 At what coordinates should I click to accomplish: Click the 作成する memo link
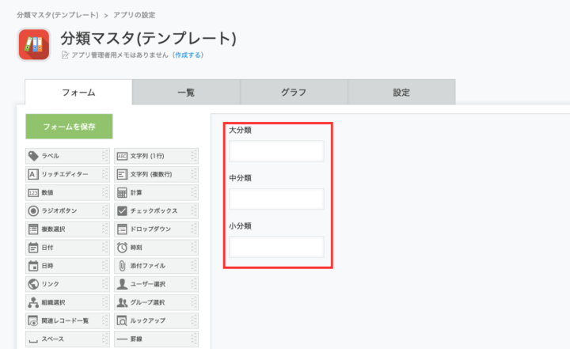tap(188, 55)
